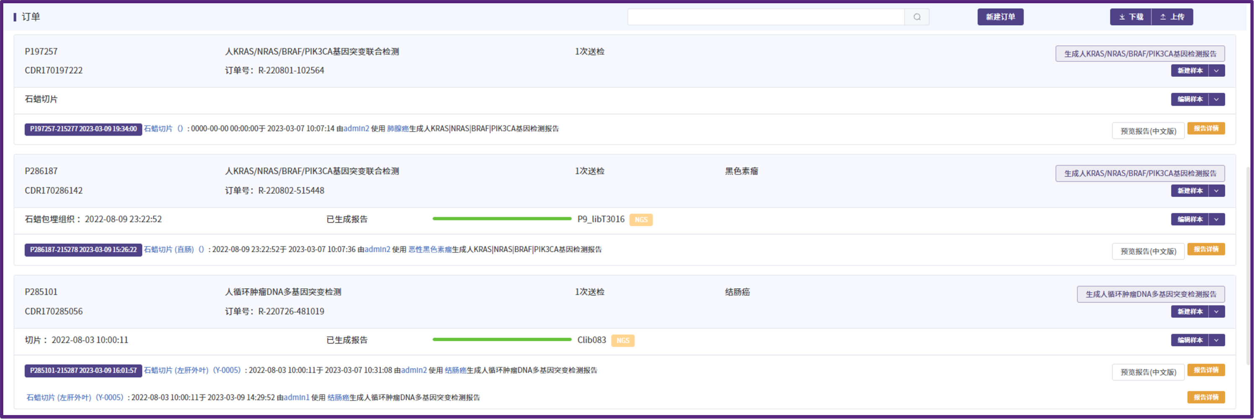Generate KRAS/NRAS/BRAF/PIK3CA report for P197257
The width and height of the screenshot is (1255, 419).
(1139, 54)
